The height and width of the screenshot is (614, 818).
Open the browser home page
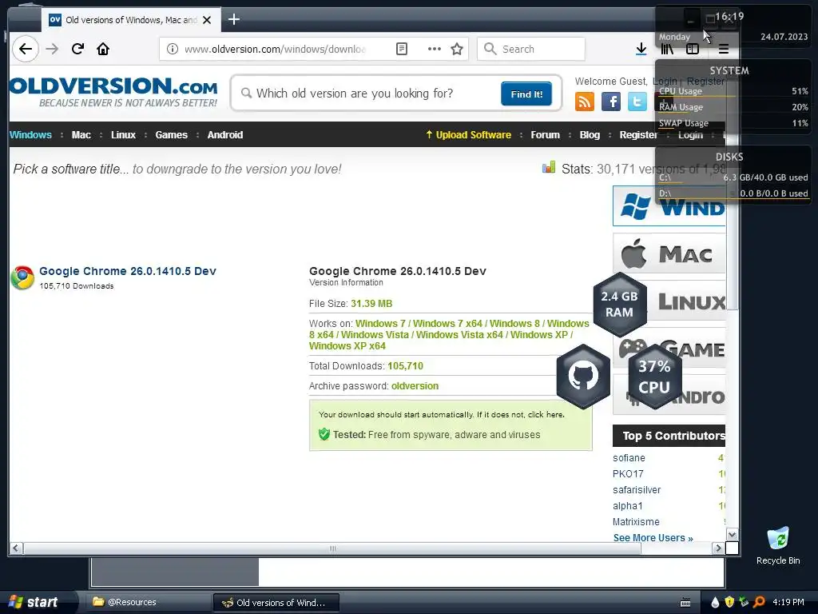tap(103, 49)
